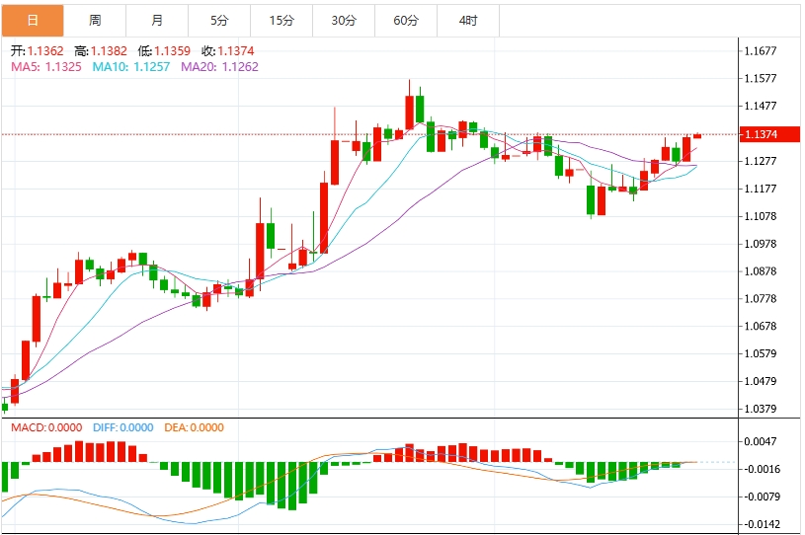
Task: Click the MA10 indicator label
Action: (131, 67)
